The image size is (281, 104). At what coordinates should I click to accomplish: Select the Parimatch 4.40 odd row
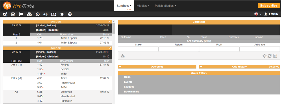pyautogui.click(x=57, y=101)
